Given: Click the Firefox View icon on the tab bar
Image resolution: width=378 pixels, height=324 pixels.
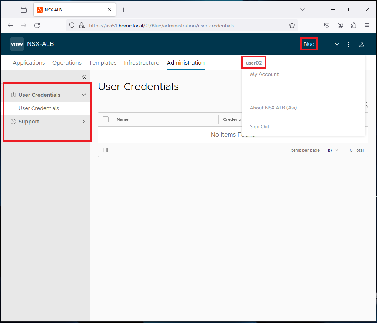Looking at the screenshot, I should [24, 10].
